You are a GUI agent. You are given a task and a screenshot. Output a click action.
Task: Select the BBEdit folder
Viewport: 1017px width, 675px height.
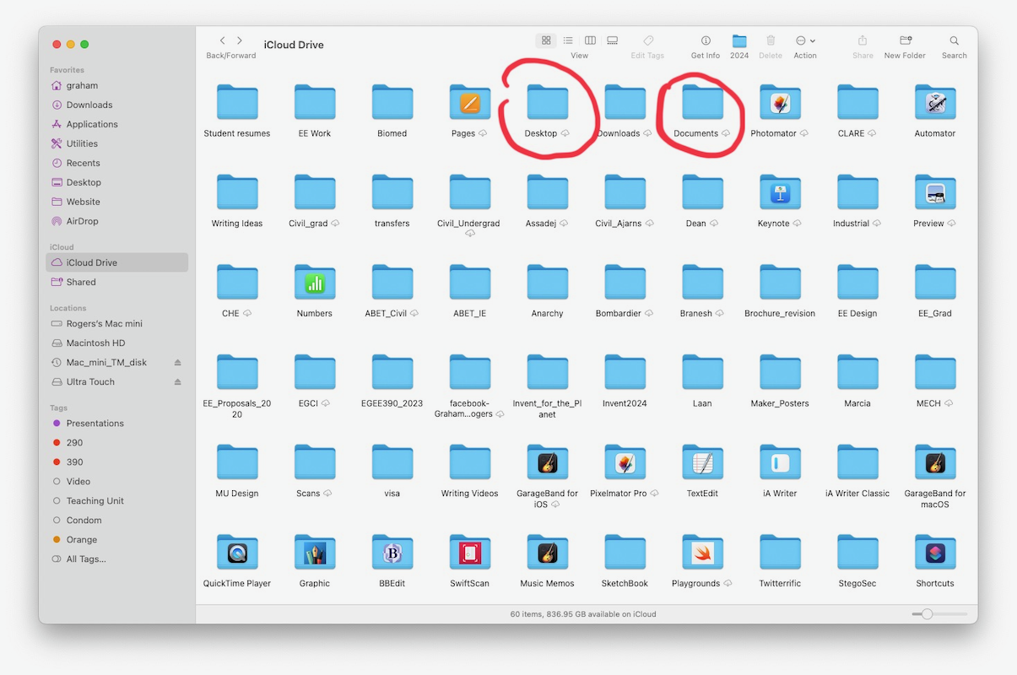point(392,553)
